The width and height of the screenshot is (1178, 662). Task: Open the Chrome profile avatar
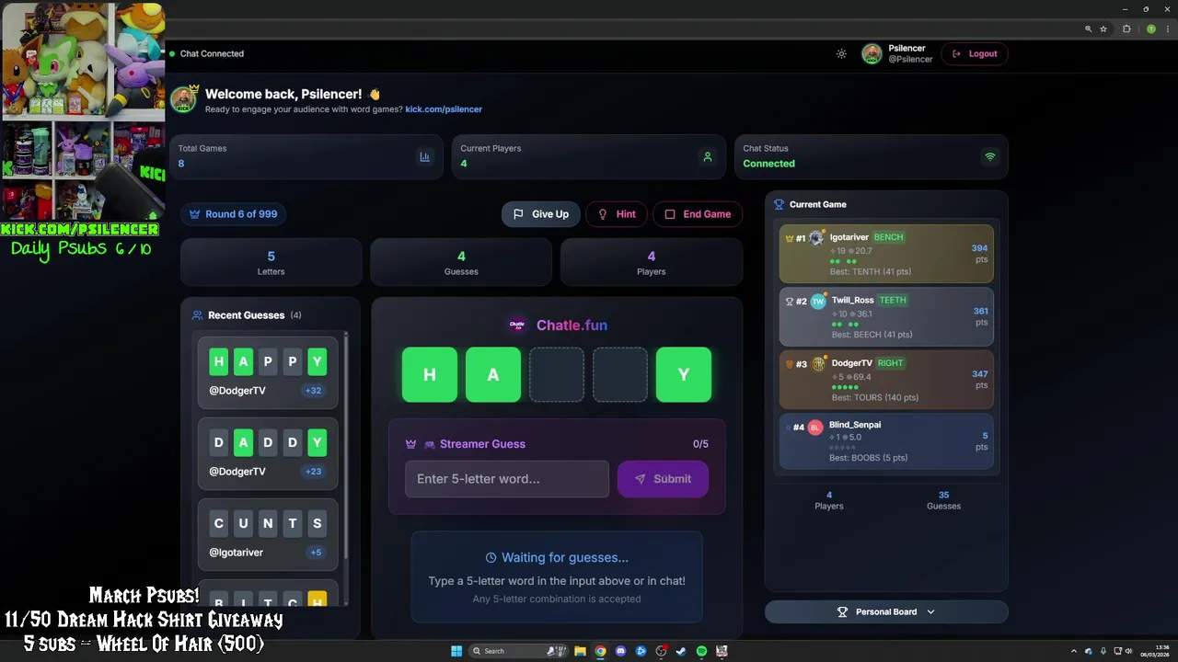point(1150,29)
